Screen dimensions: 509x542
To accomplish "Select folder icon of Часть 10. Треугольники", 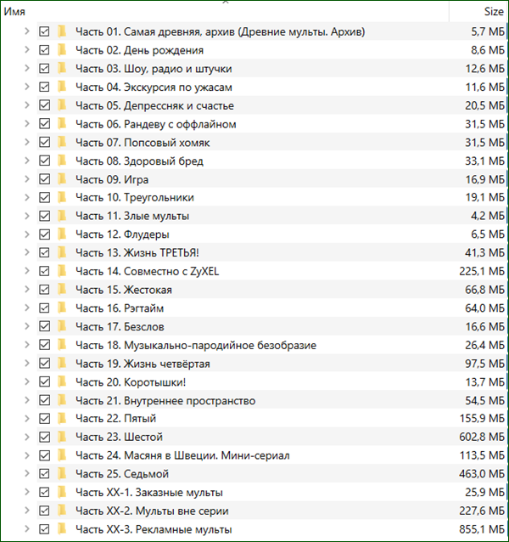I will click(62, 197).
